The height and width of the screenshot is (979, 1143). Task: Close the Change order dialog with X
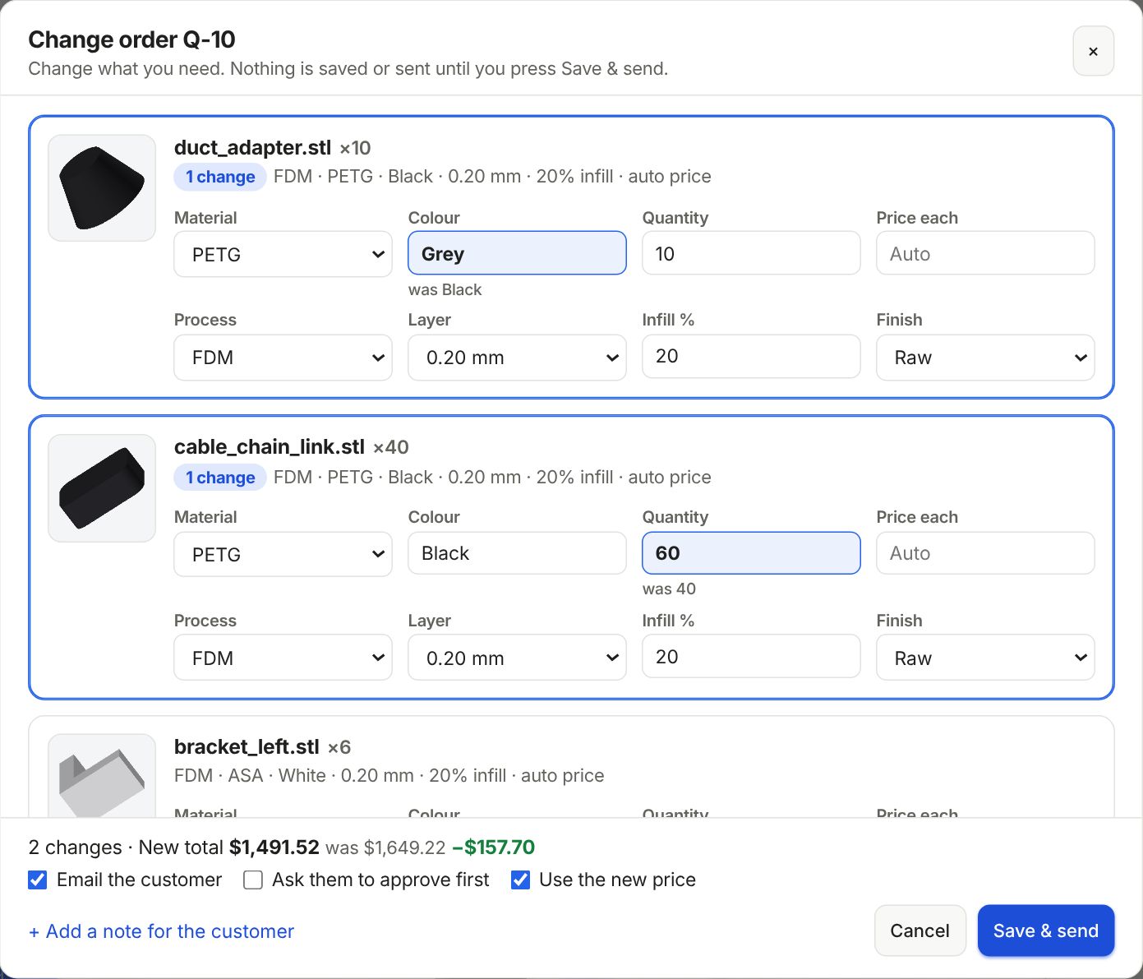point(1093,51)
